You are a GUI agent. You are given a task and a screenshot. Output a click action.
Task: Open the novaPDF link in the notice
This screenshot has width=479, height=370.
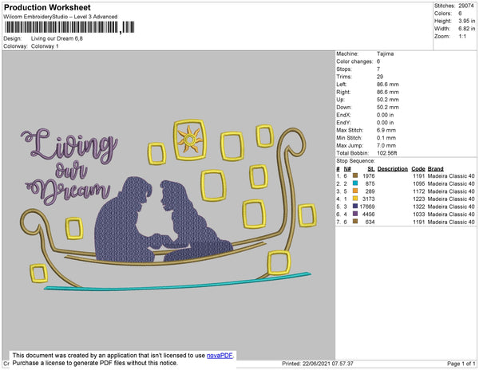click(x=220, y=356)
